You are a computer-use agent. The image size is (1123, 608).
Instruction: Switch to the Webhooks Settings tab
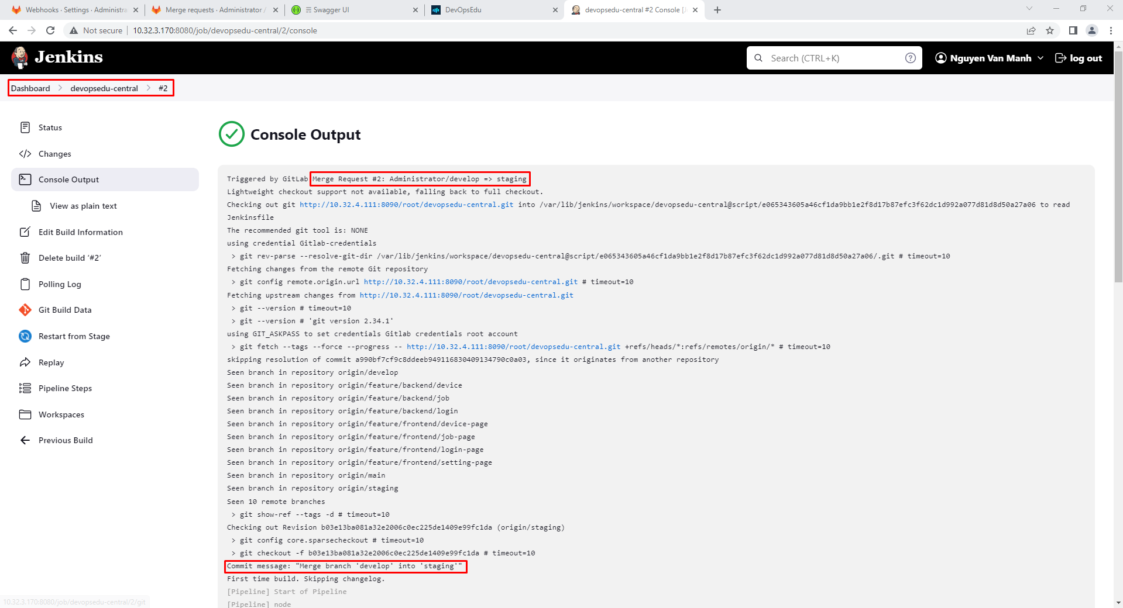[74, 10]
